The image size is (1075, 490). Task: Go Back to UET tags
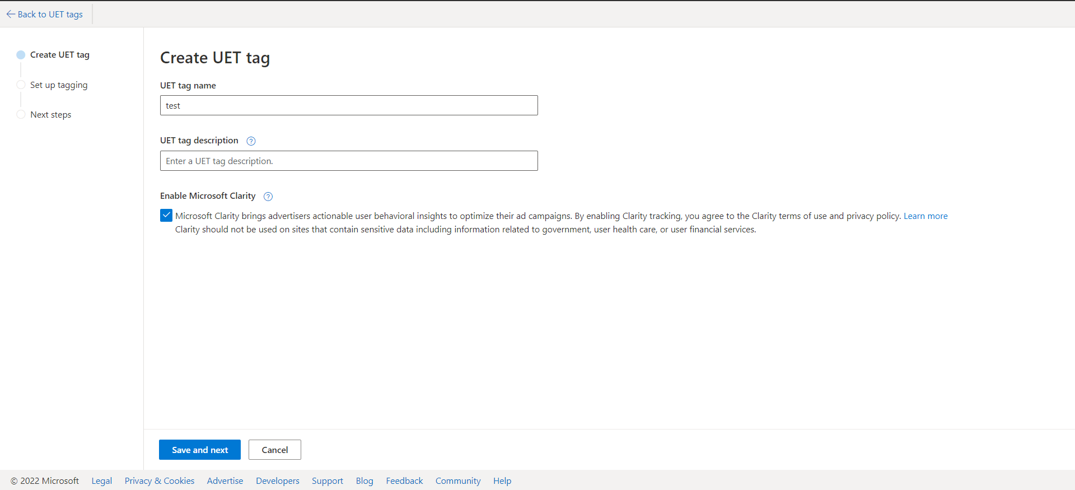[50, 14]
